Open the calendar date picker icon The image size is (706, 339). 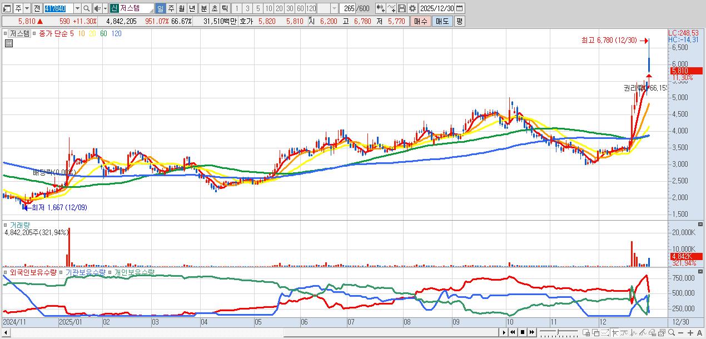coord(460,8)
